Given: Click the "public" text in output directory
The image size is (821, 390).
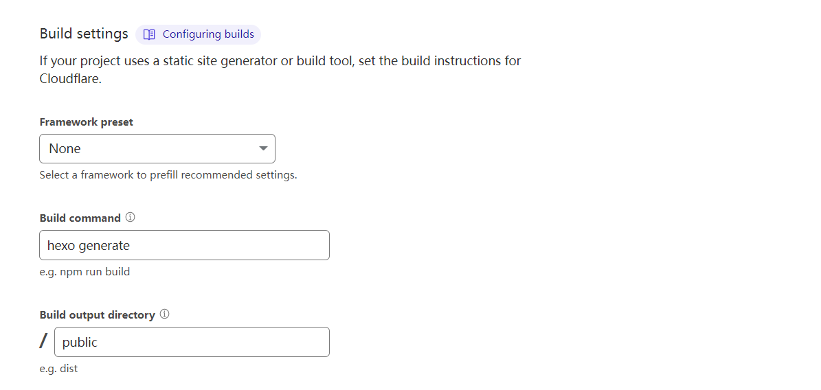Looking at the screenshot, I should click(80, 342).
